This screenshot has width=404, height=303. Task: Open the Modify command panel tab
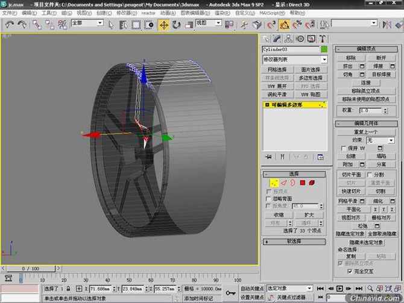277,39
